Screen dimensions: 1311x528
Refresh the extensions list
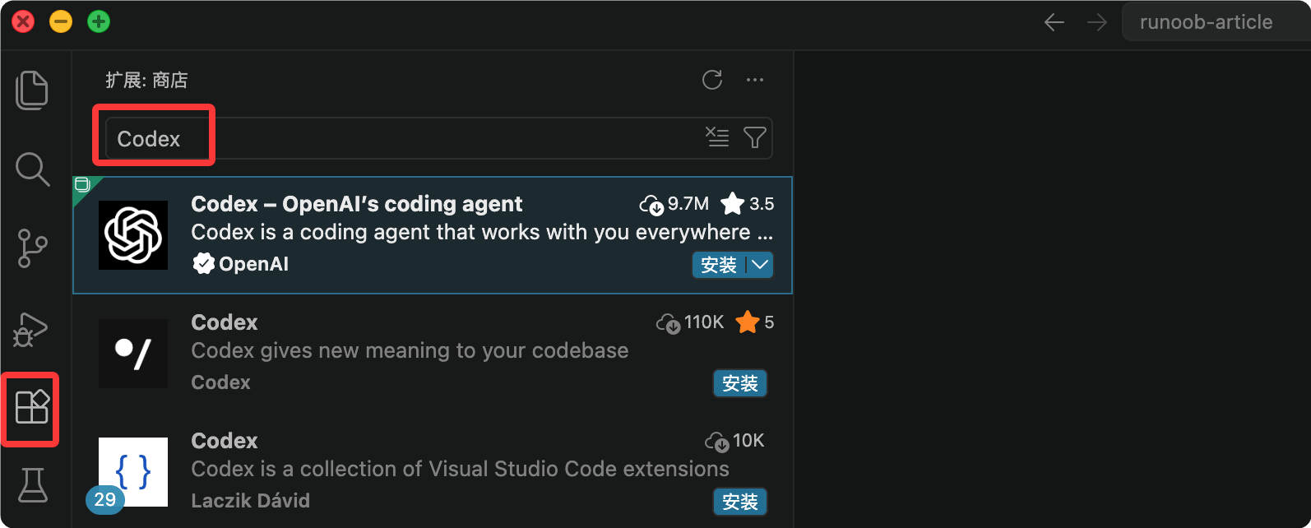coord(712,80)
